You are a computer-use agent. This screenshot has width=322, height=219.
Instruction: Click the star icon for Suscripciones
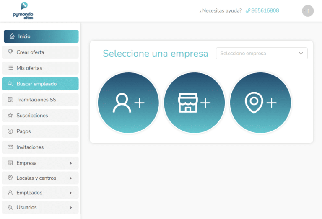10,115
